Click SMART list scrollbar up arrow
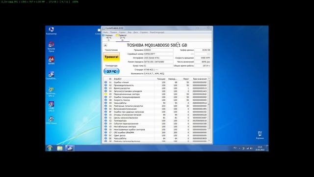This screenshot has width=314, height=177. coord(209,79)
